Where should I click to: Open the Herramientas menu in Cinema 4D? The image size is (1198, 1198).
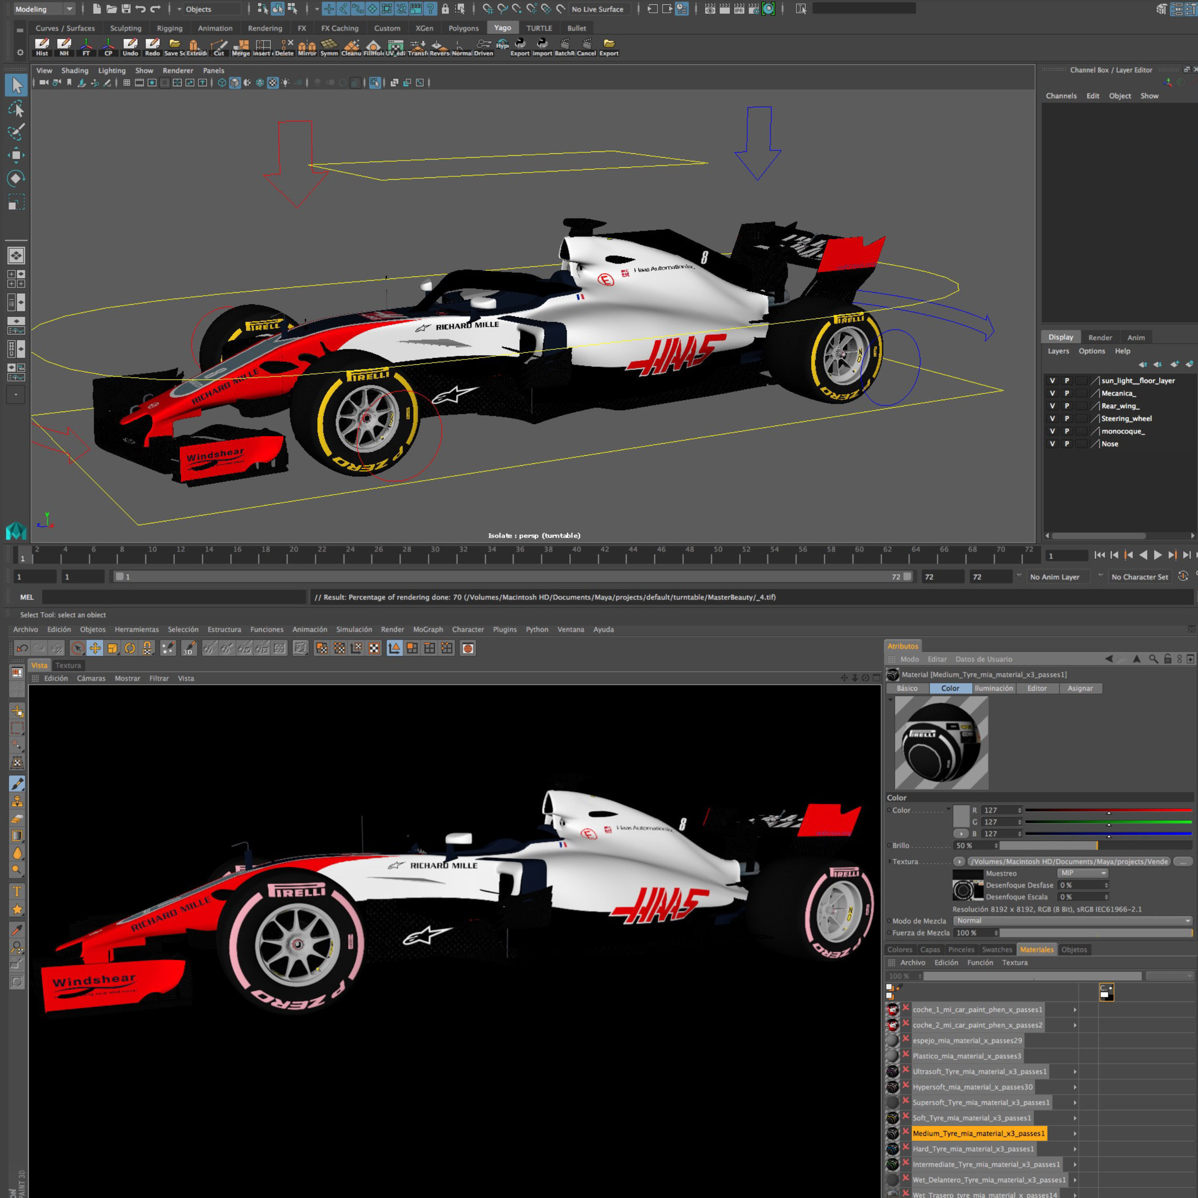tap(137, 629)
